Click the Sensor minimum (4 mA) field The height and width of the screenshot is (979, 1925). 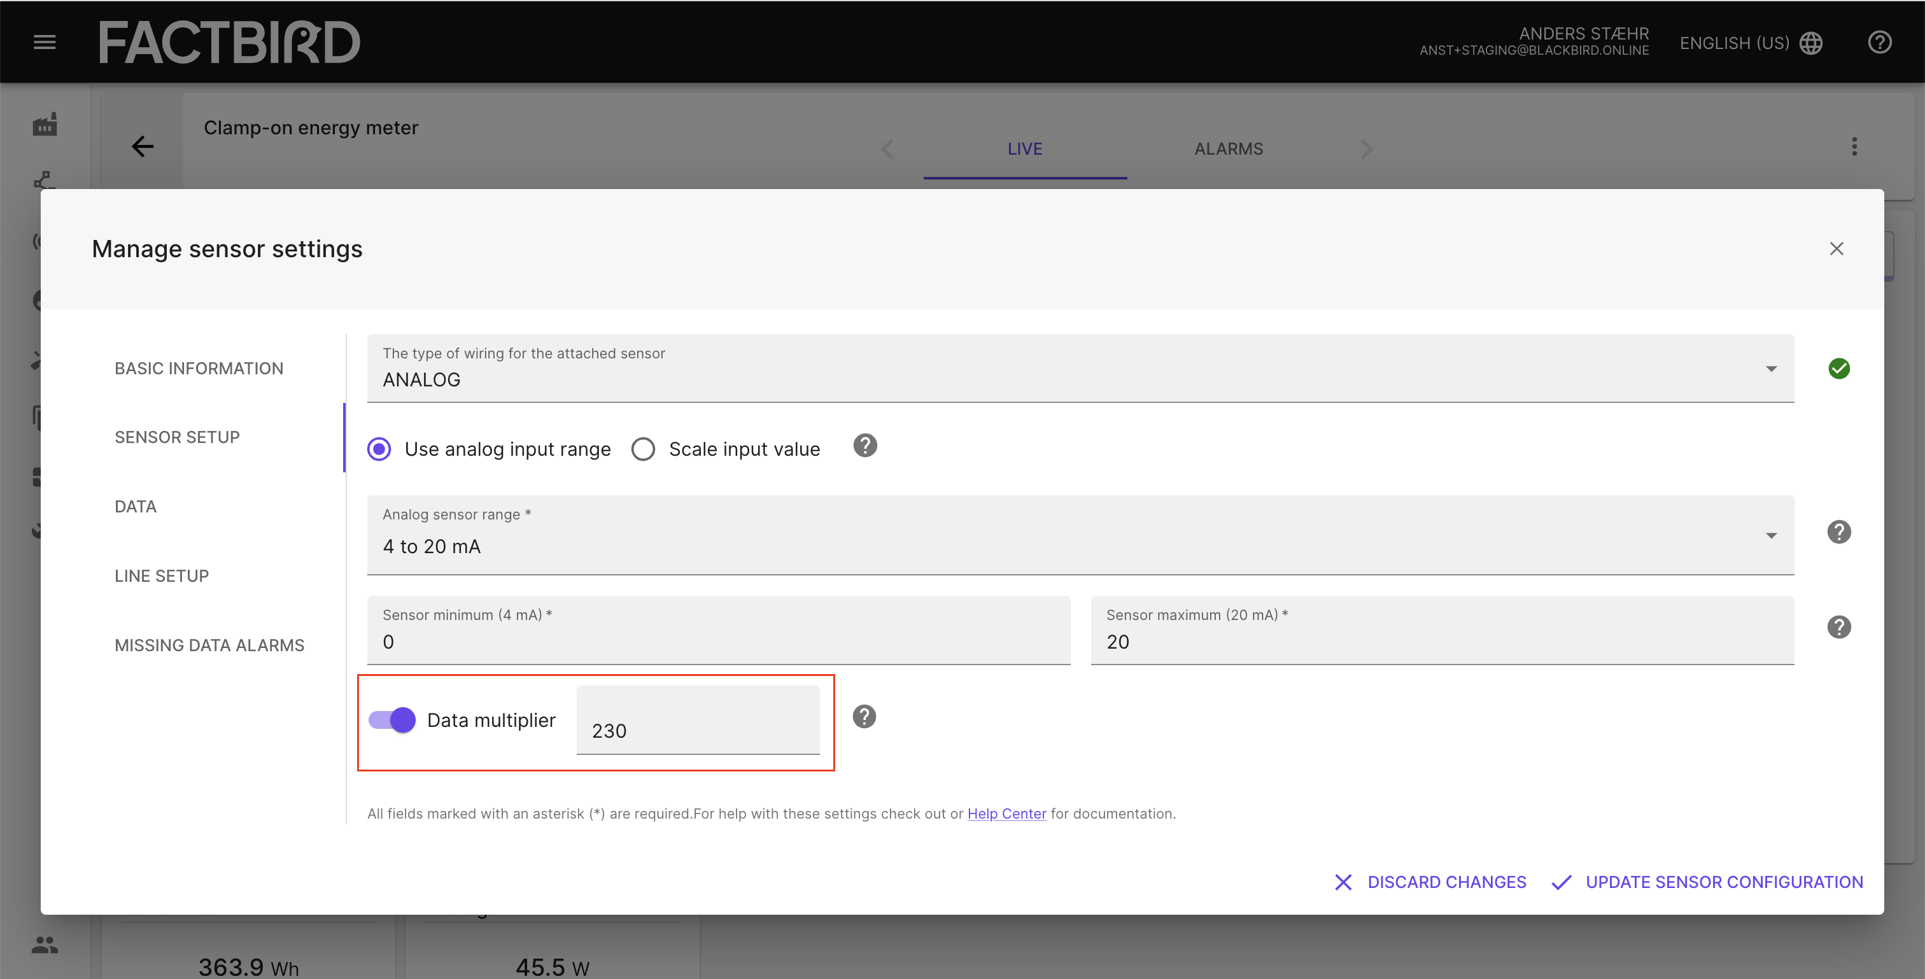coord(718,630)
